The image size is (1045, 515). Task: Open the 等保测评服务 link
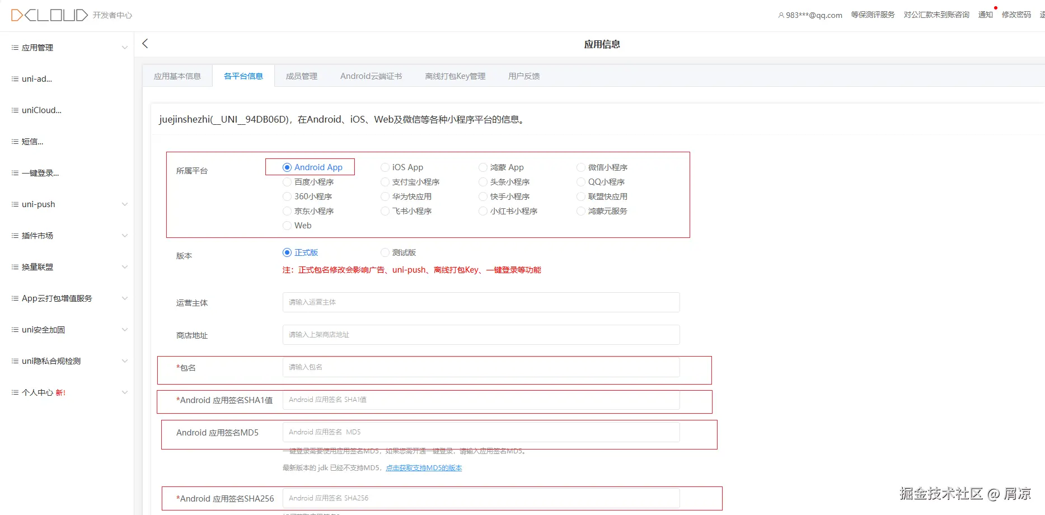(873, 15)
